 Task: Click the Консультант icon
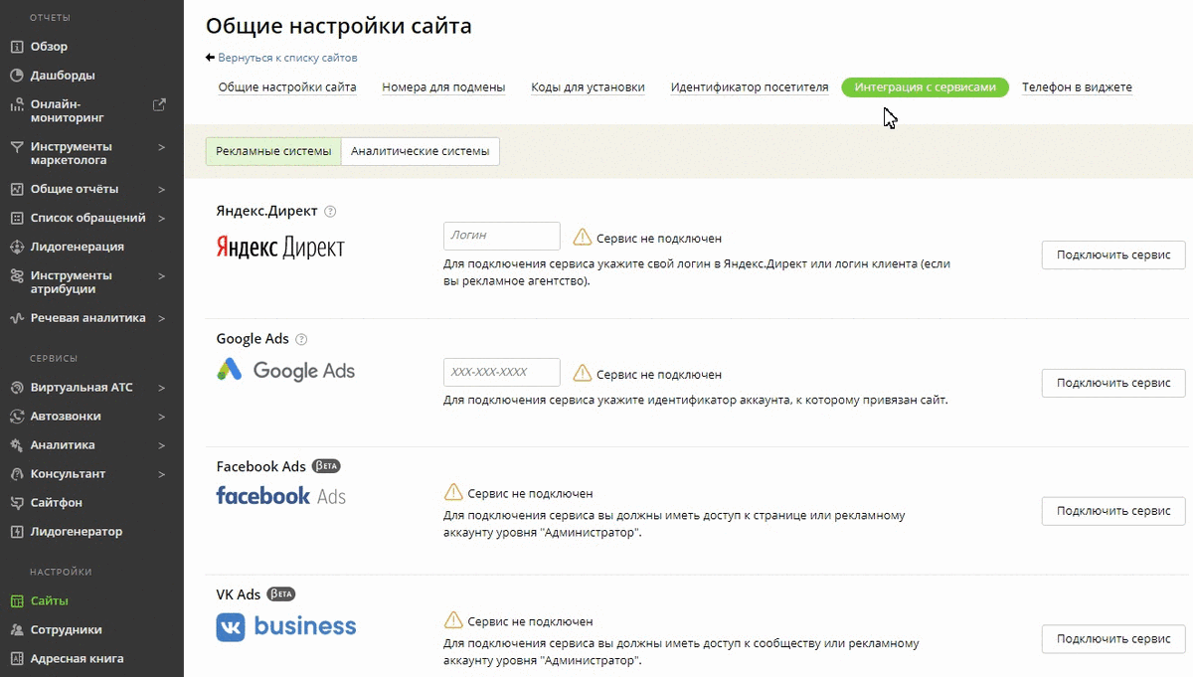[x=16, y=474]
